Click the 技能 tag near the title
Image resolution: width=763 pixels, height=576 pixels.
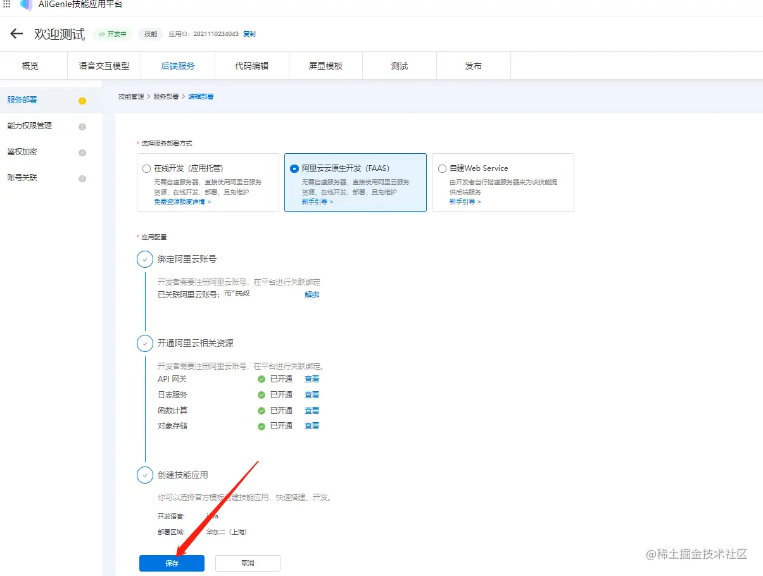pyautogui.click(x=151, y=34)
